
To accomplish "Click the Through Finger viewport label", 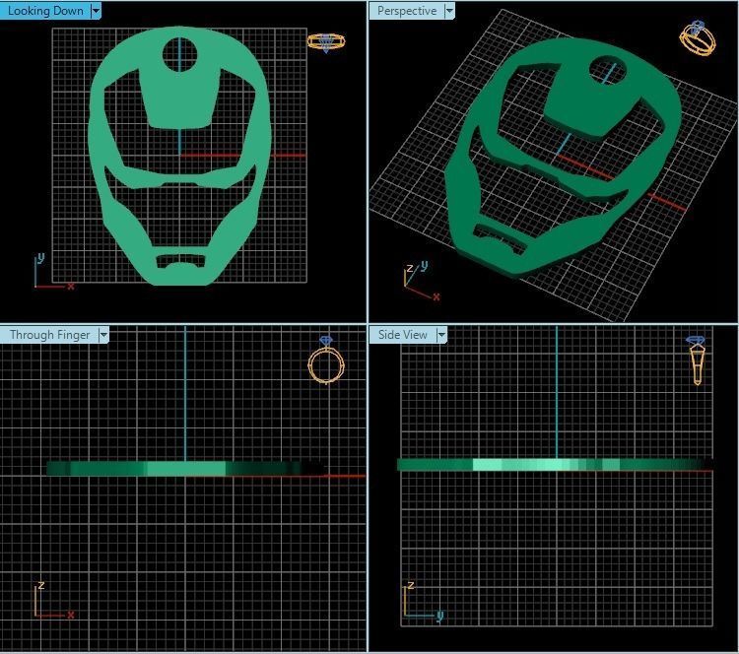I will (49, 335).
